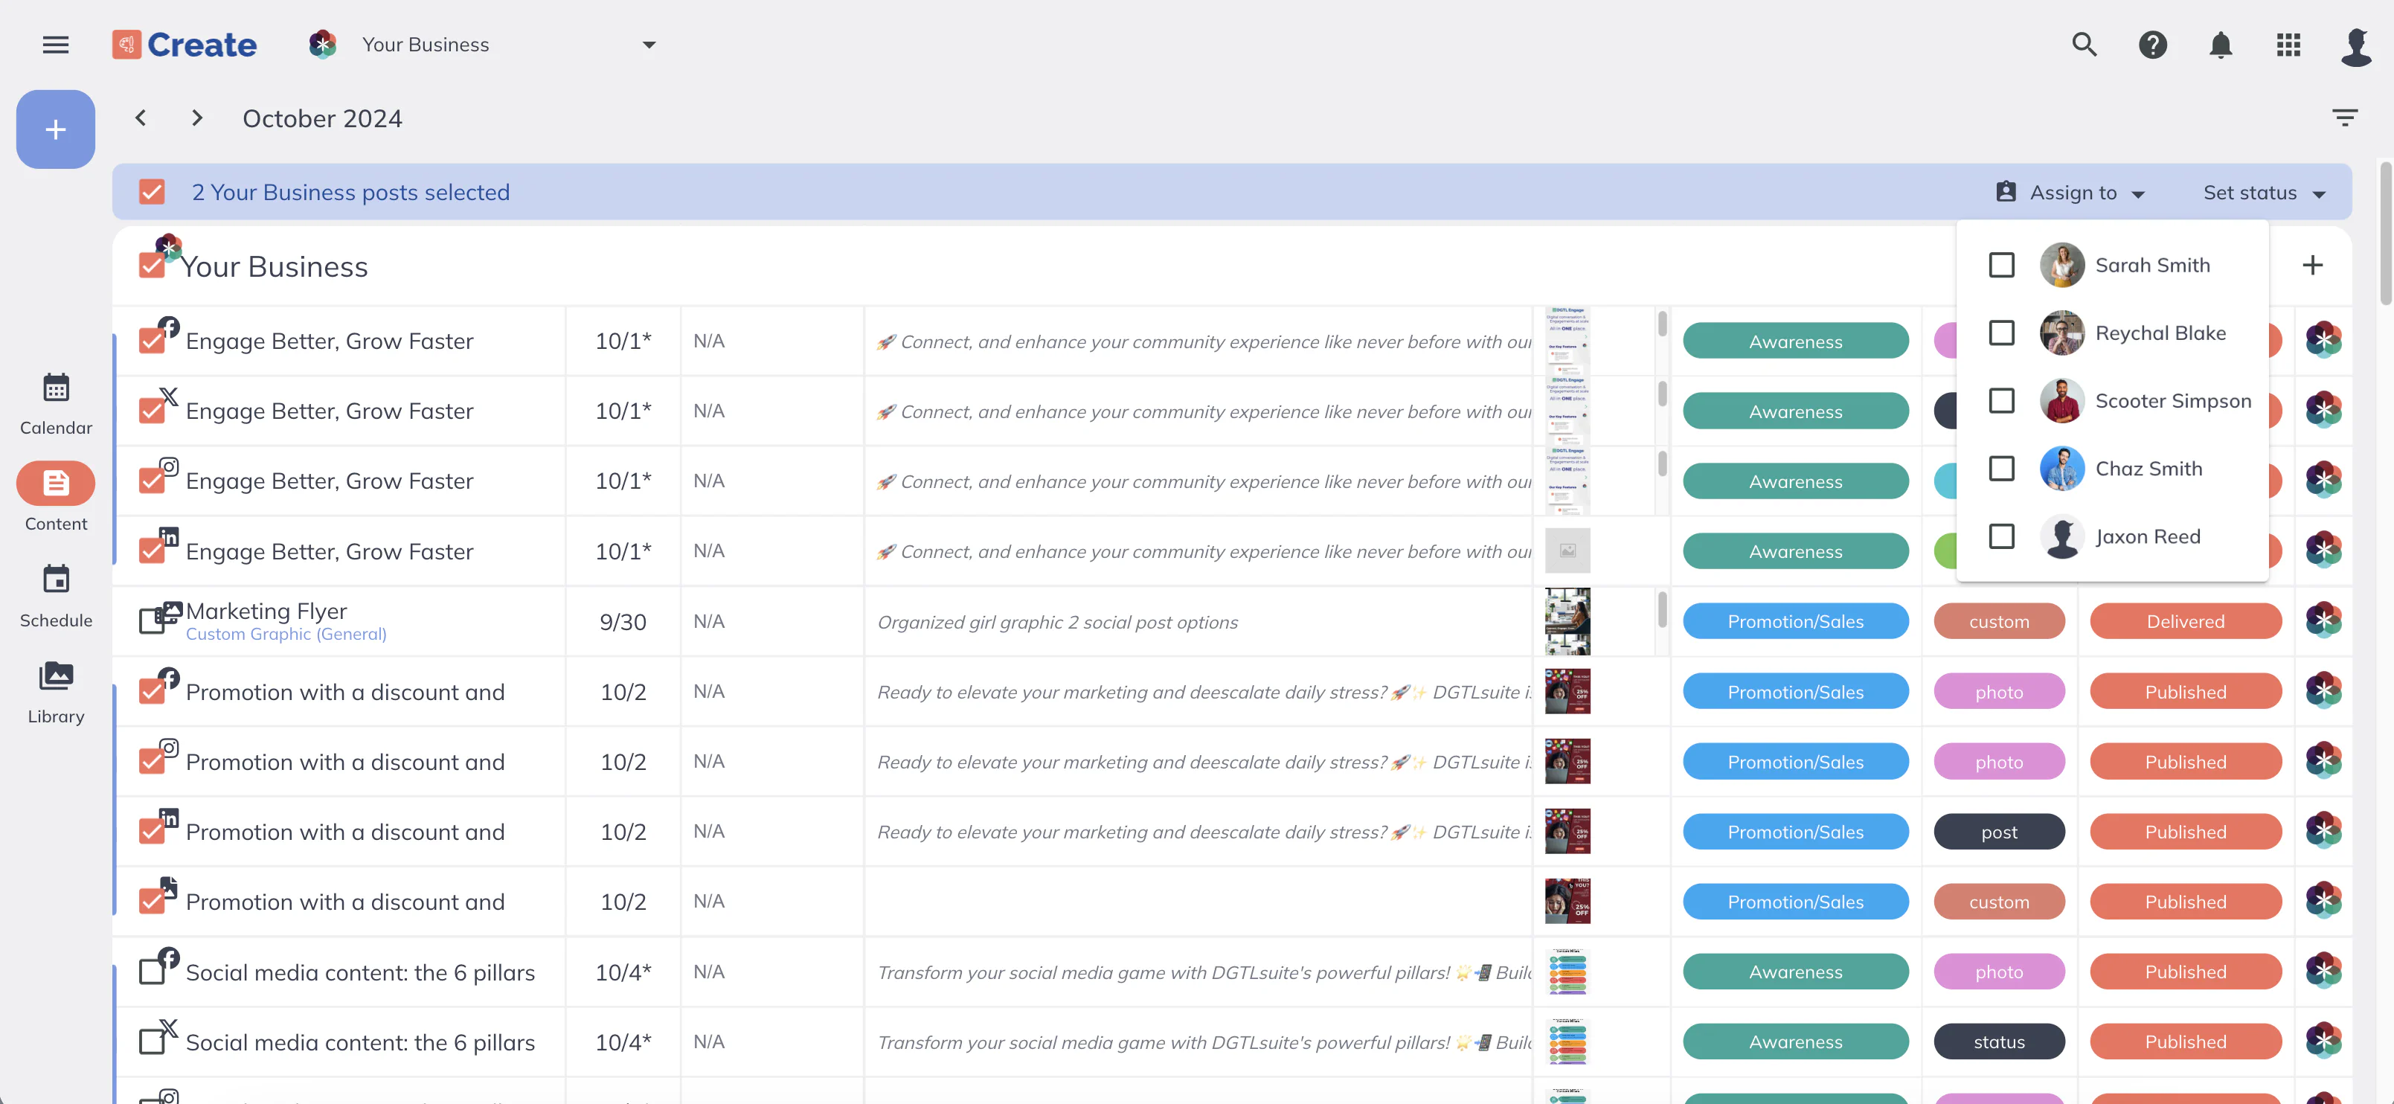Click the search magnifier icon
The width and height of the screenshot is (2394, 1104).
click(x=2084, y=45)
